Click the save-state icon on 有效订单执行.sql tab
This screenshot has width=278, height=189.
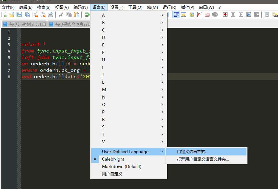click(5, 24)
